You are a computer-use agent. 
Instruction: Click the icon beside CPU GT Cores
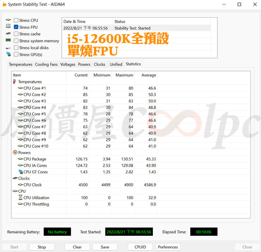(21, 172)
